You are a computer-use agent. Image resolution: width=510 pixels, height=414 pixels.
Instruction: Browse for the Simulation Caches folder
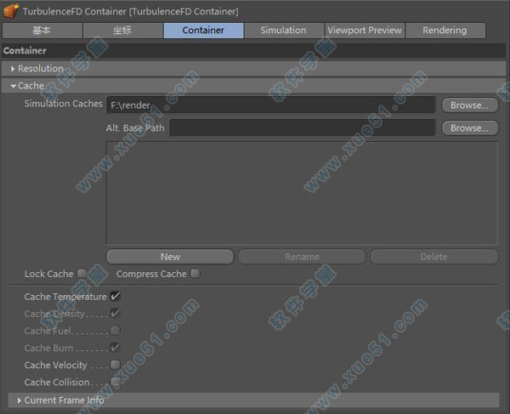[470, 105]
